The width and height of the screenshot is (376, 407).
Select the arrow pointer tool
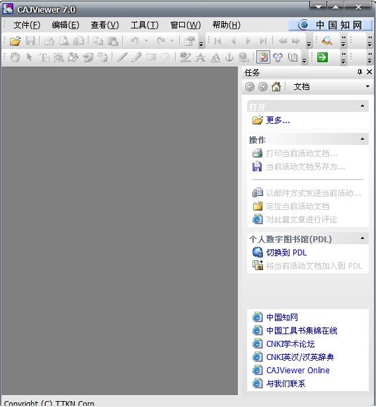pos(29,57)
